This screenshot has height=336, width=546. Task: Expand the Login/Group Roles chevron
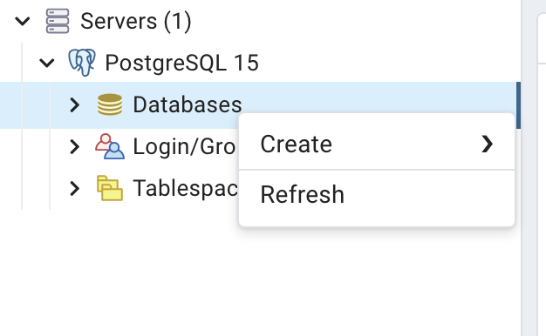tap(74, 146)
